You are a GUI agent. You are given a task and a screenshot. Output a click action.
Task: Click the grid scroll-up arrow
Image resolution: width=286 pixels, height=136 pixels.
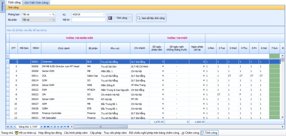click(x=283, y=55)
